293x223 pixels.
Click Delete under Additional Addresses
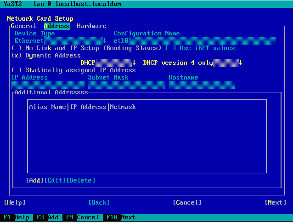pos(81,180)
